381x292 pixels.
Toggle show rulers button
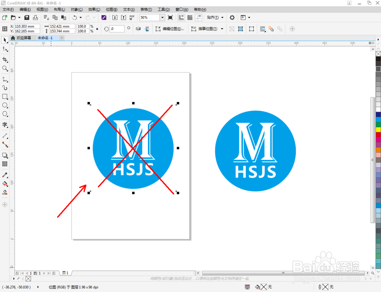[x=181, y=18]
